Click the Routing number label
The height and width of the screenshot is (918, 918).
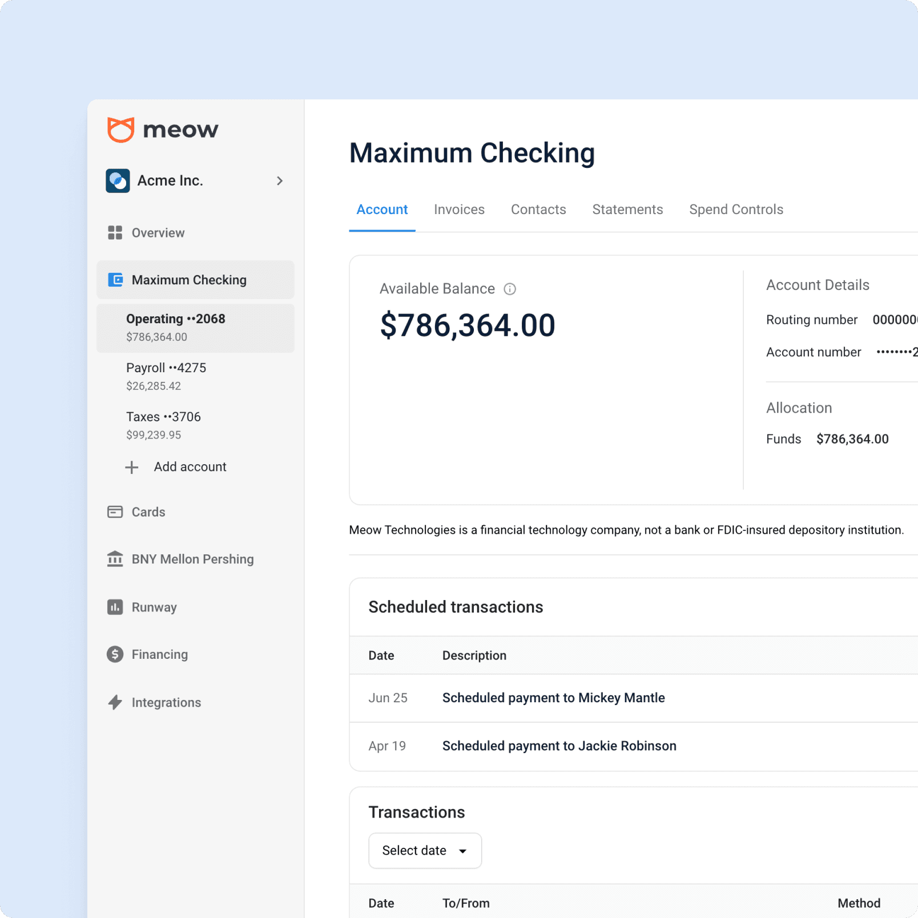click(811, 320)
